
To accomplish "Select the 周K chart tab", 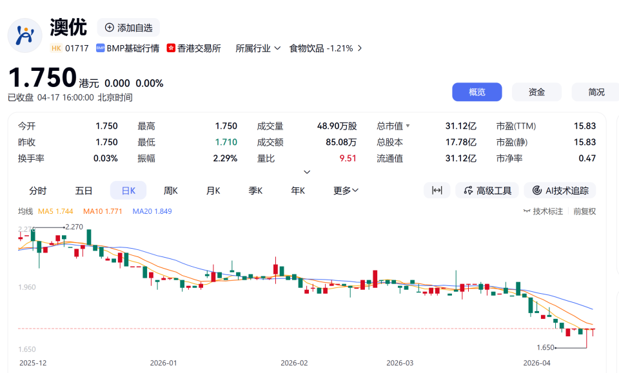I will coord(170,191).
